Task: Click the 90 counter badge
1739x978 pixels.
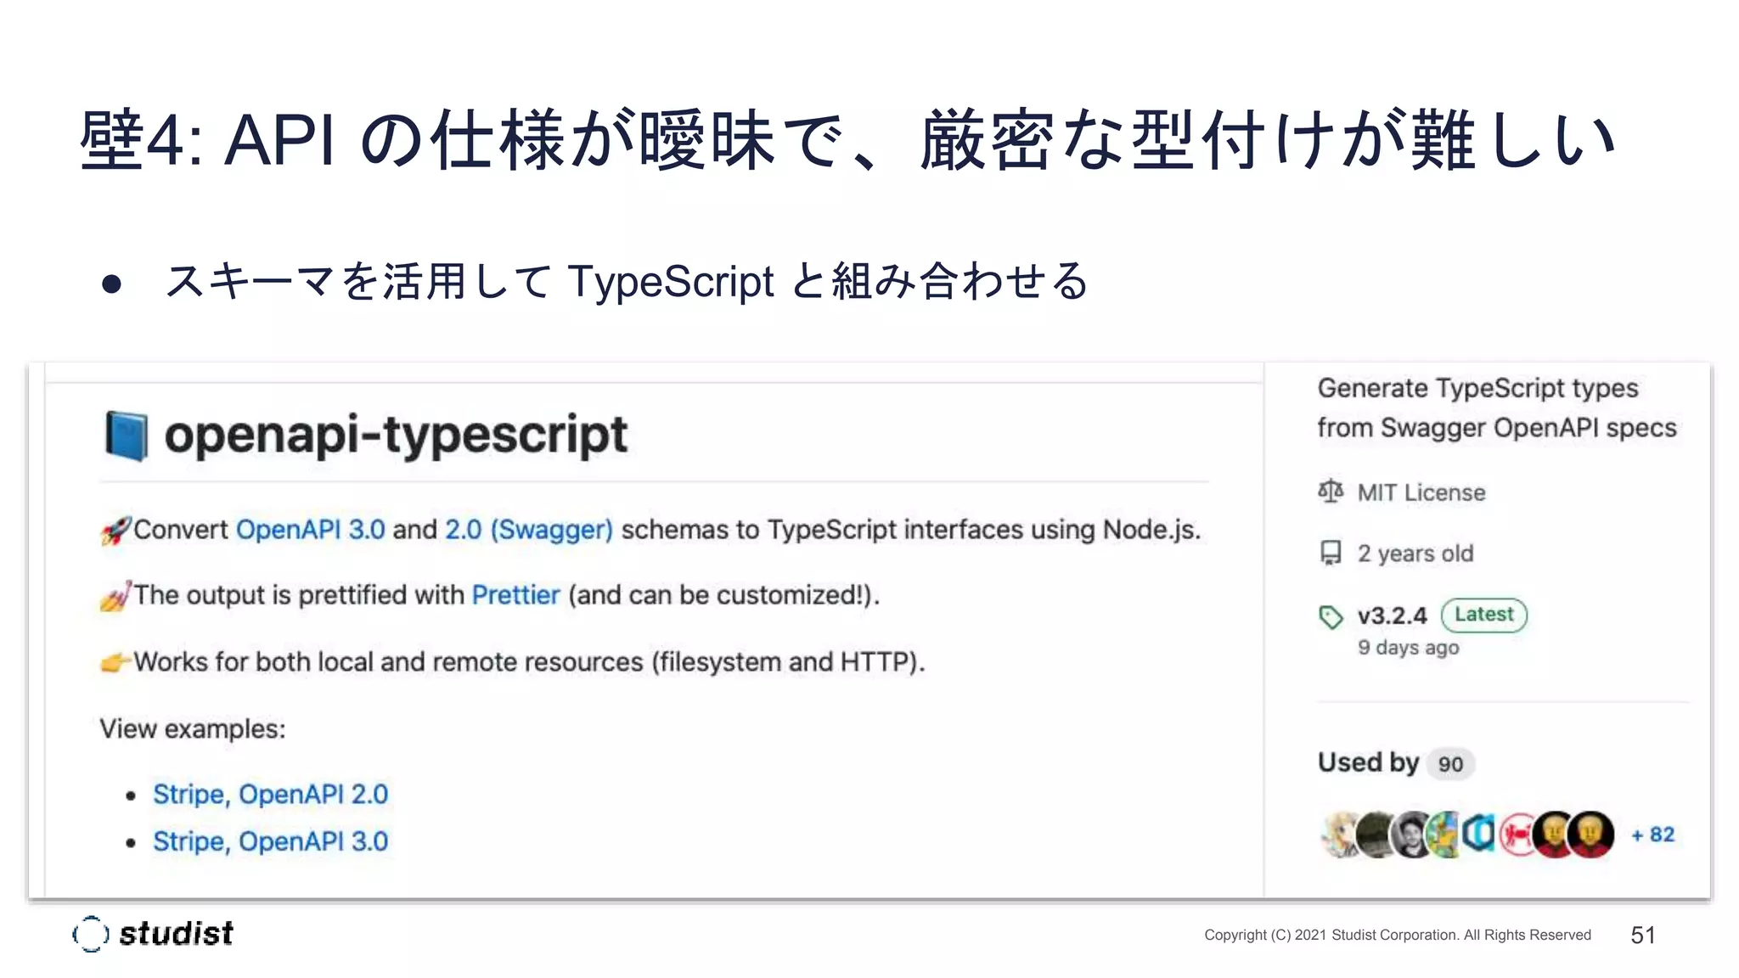Action: 1450,764
